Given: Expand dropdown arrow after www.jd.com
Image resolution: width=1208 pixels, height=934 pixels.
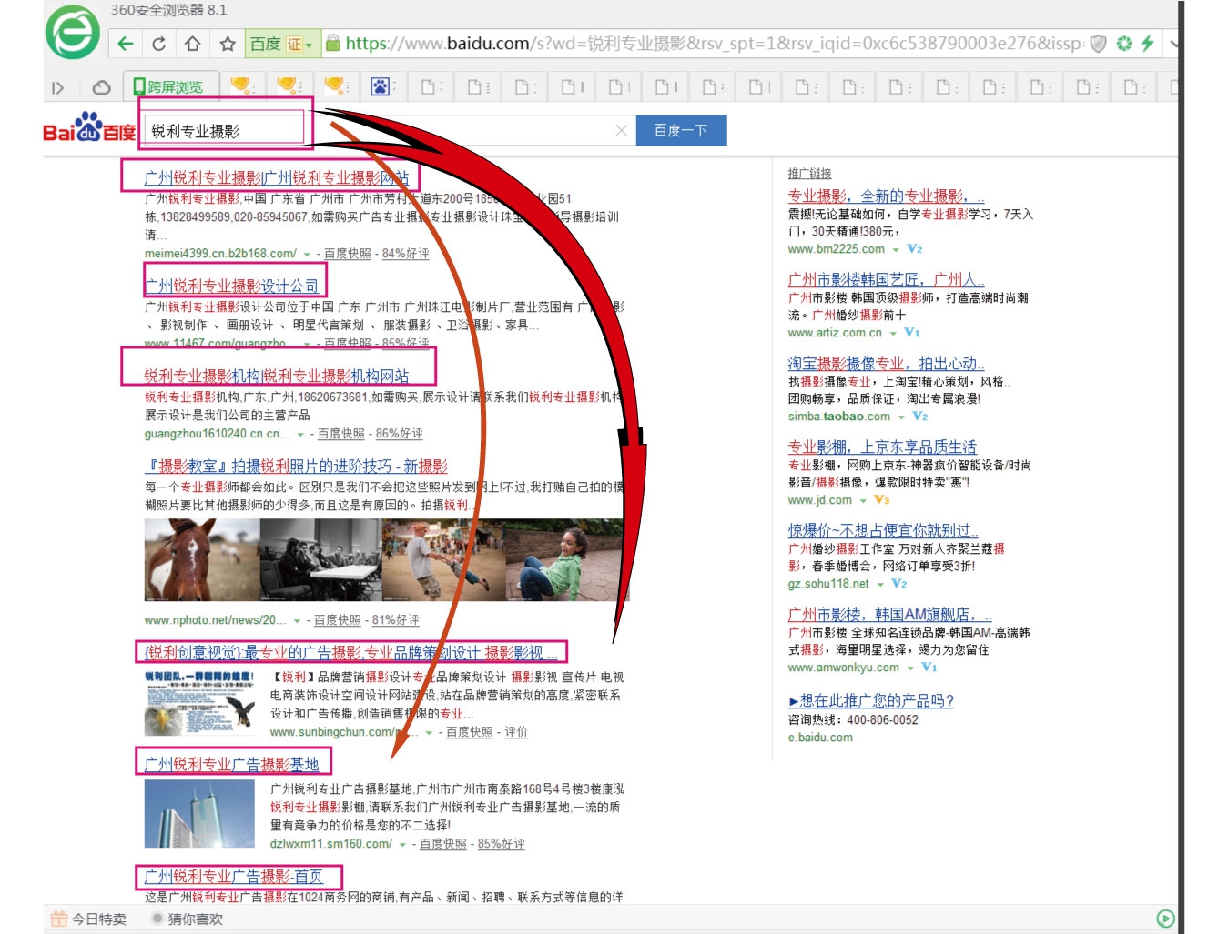Looking at the screenshot, I should (x=863, y=501).
